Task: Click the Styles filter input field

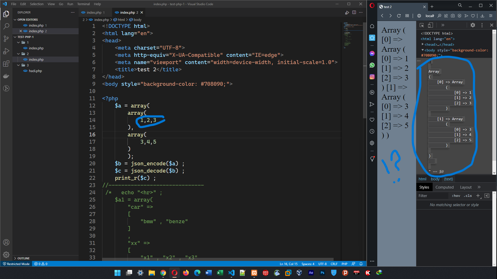Action: (432, 196)
